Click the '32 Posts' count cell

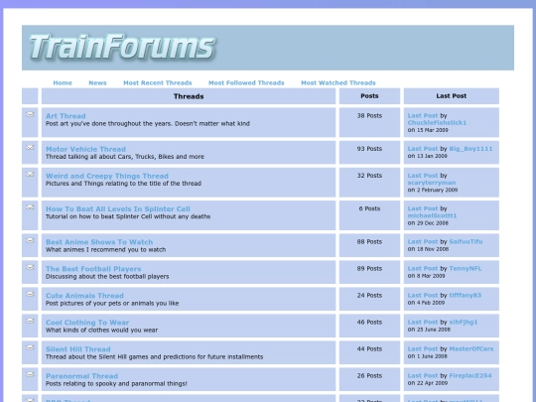click(x=369, y=183)
